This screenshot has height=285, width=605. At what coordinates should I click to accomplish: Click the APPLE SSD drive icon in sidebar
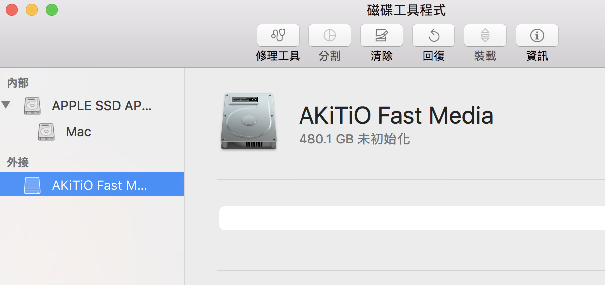32,106
